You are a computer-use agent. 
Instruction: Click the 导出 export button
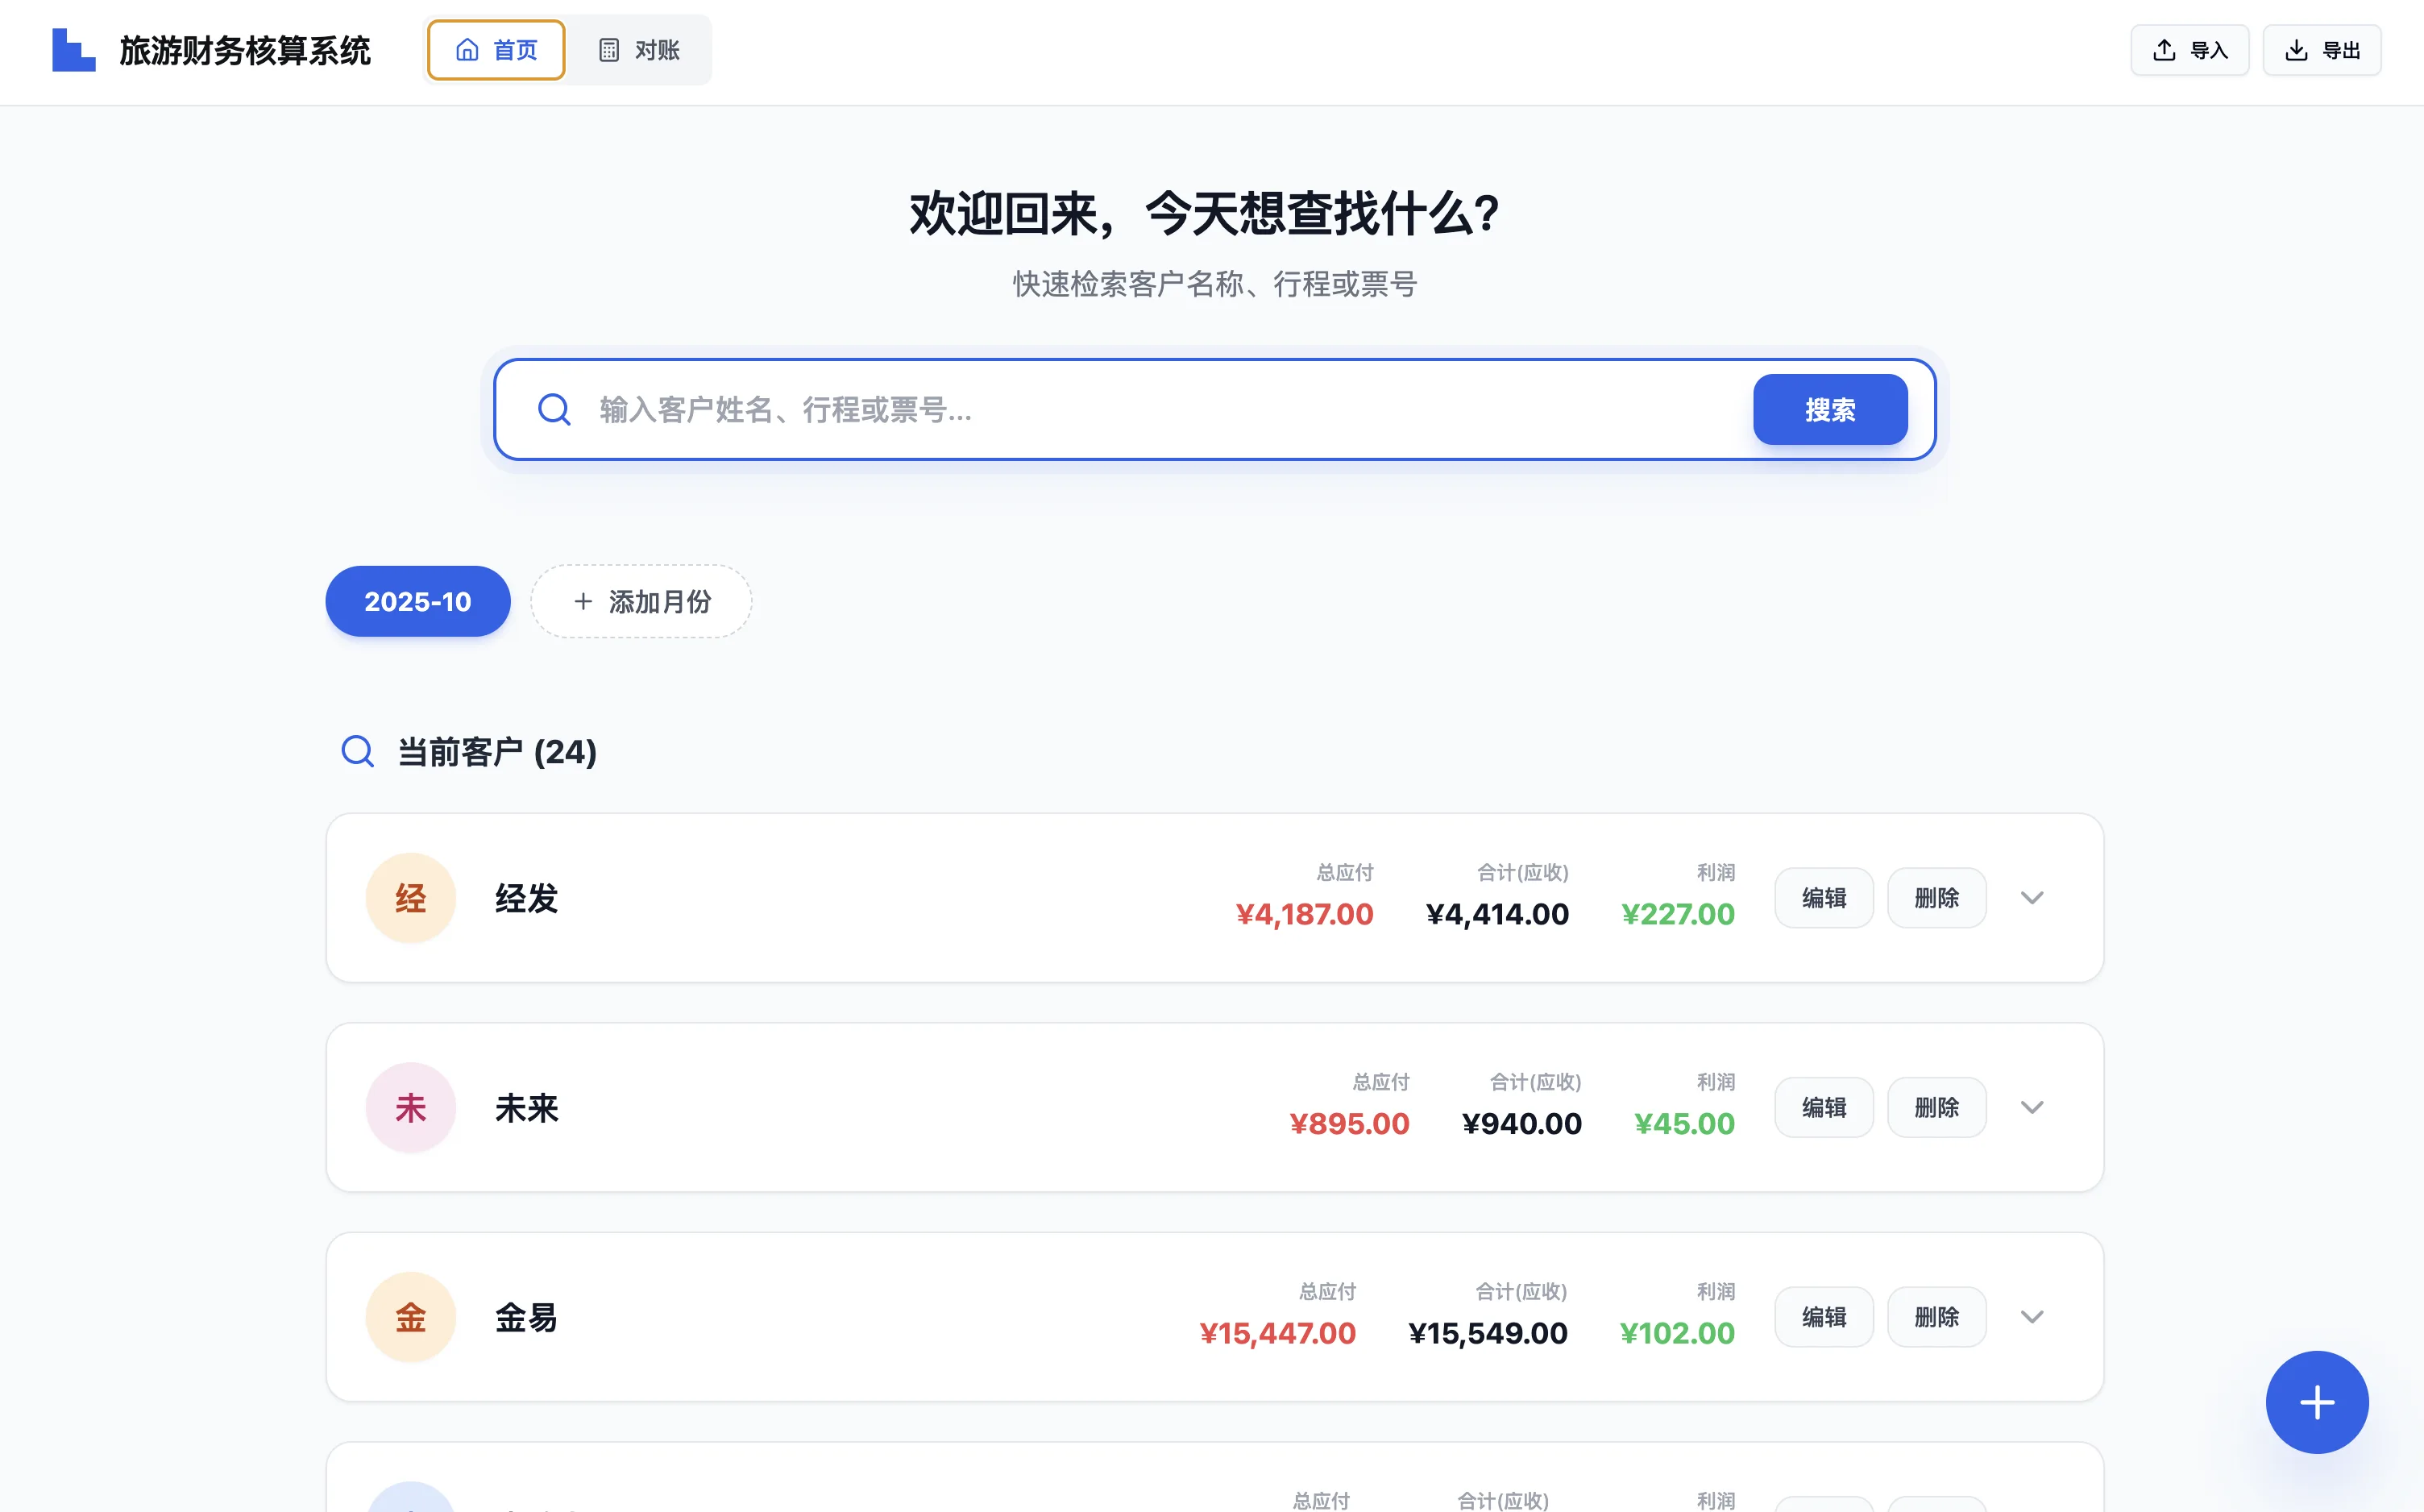point(2322,50)
